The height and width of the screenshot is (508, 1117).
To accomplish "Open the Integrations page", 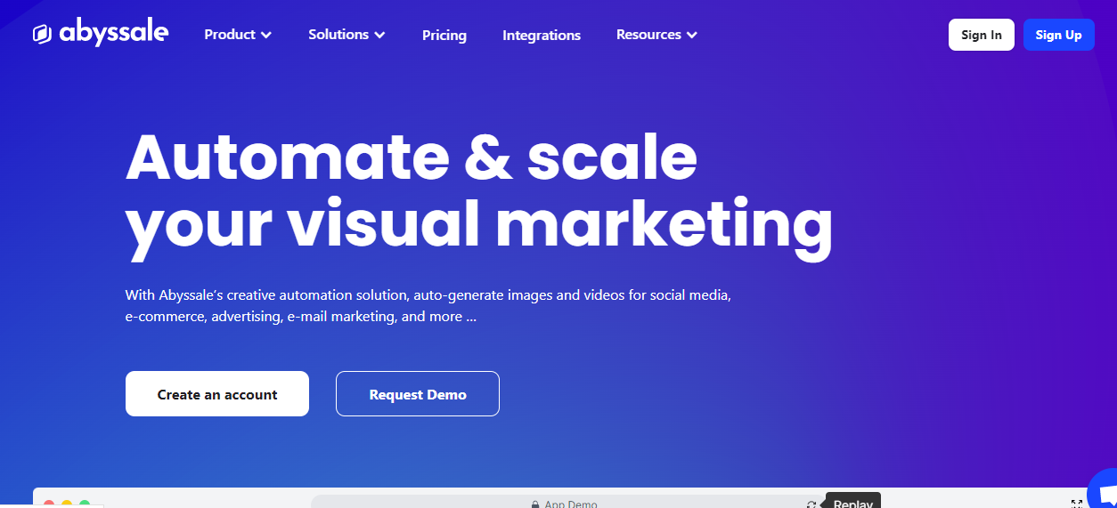I will (542, 36).
